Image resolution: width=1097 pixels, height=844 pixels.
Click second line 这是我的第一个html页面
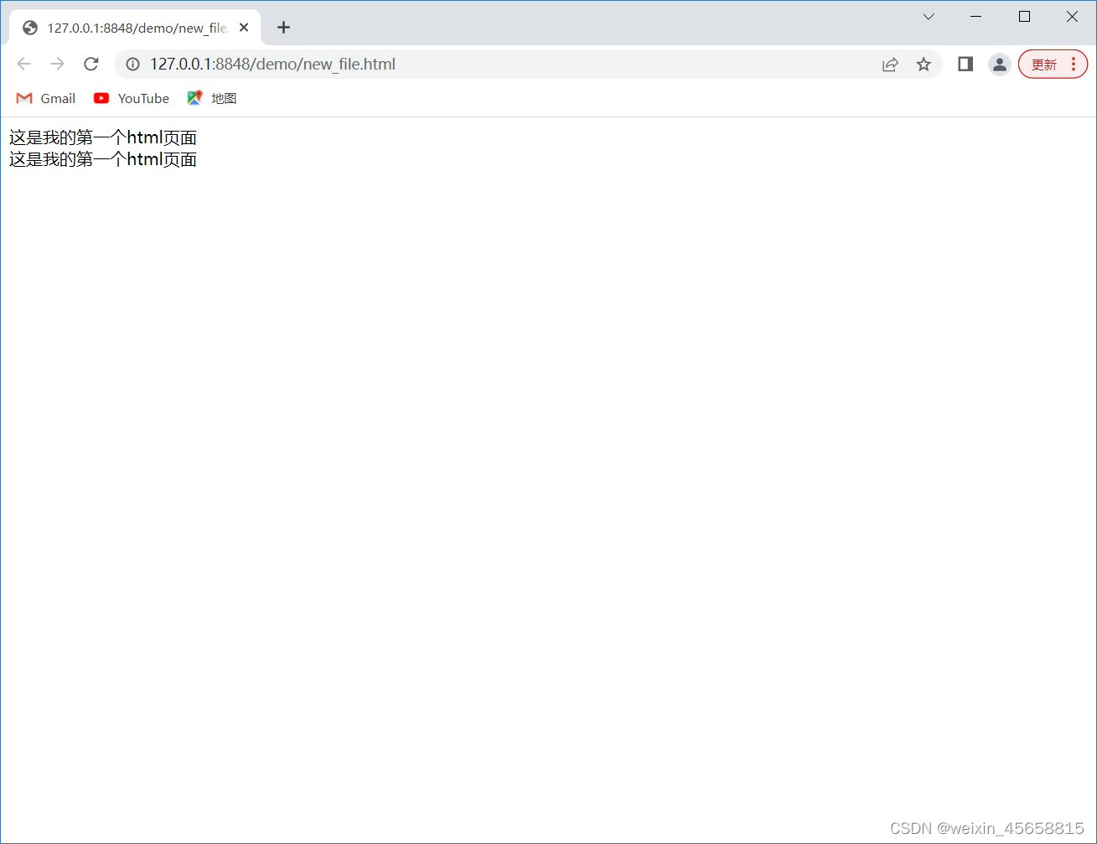(x=103, y=159)
